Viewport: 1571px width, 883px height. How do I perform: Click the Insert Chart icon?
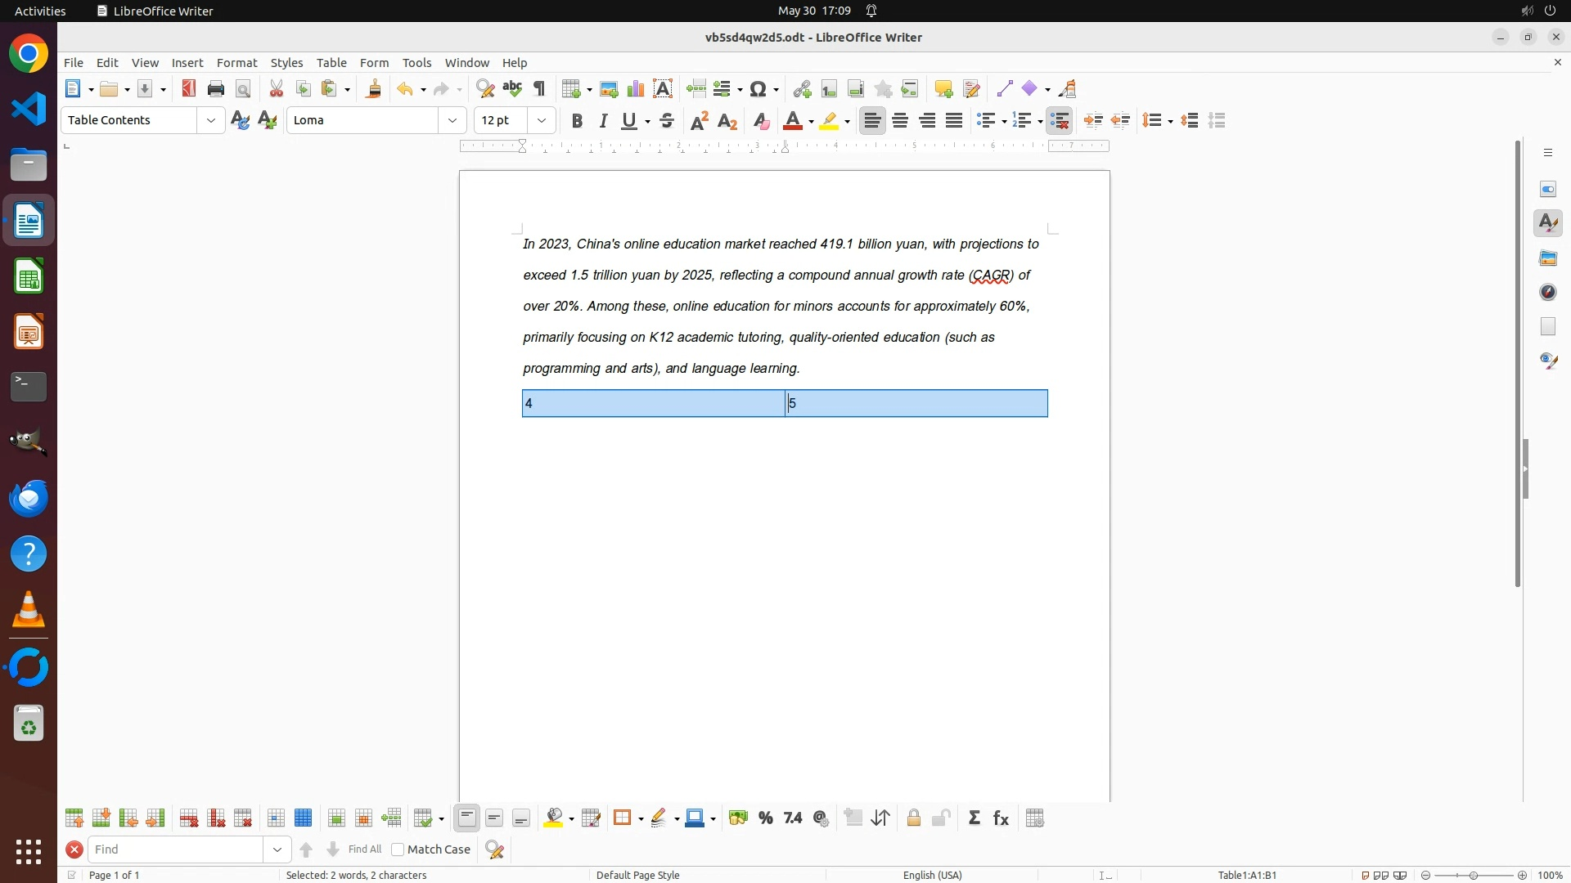click(636, 89)
